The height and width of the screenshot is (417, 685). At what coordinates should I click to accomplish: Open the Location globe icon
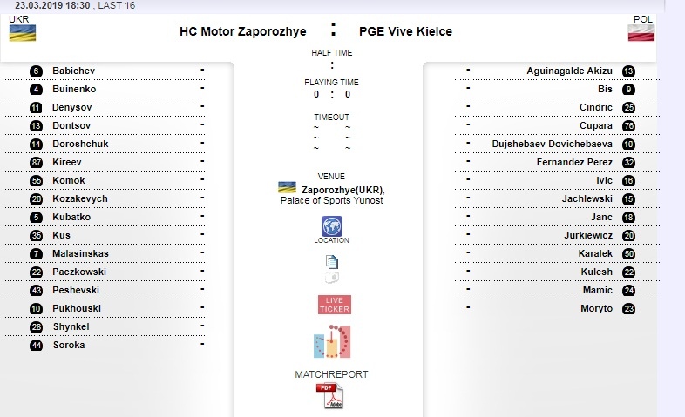point(332,226)
